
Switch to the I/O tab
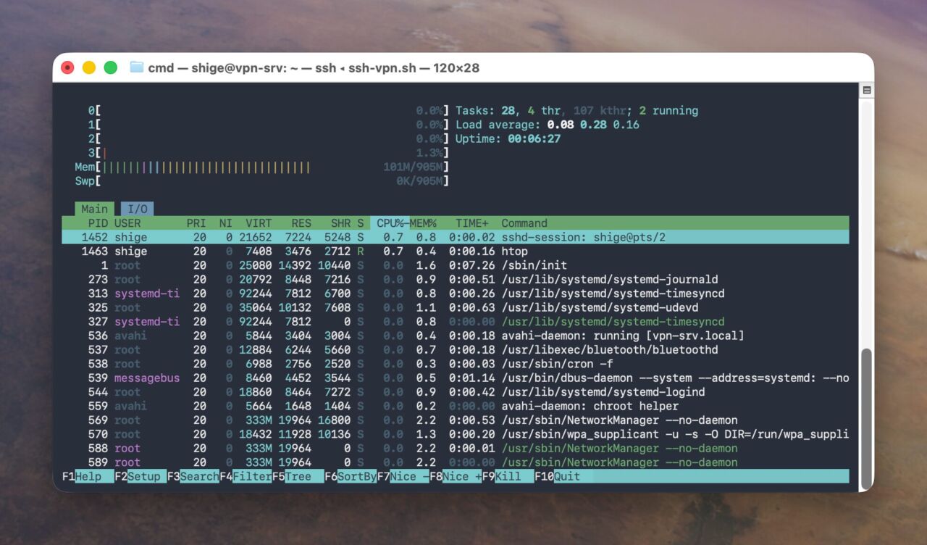coord(137,209)
